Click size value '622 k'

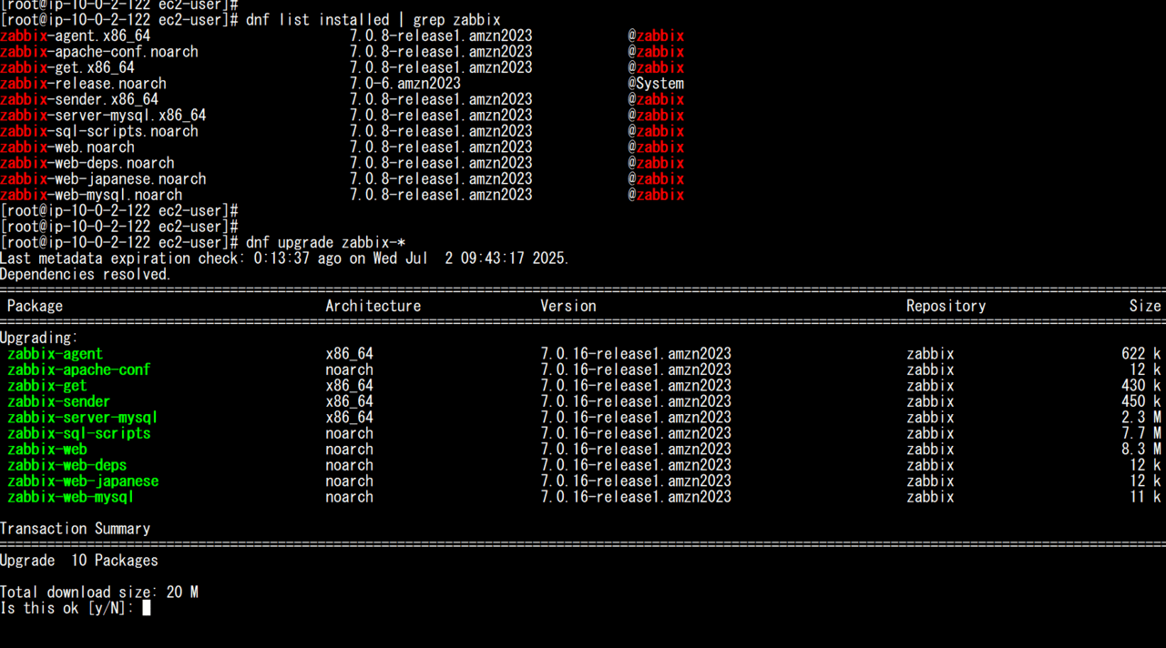[x=1141, y=353]
